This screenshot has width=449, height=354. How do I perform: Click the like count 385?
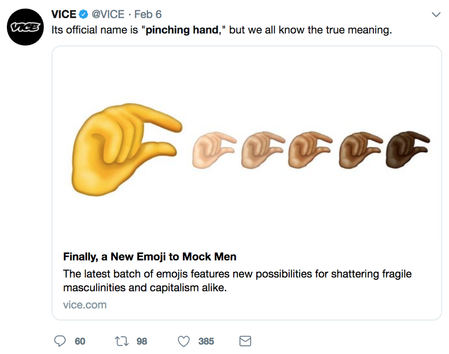click(206, 341)
